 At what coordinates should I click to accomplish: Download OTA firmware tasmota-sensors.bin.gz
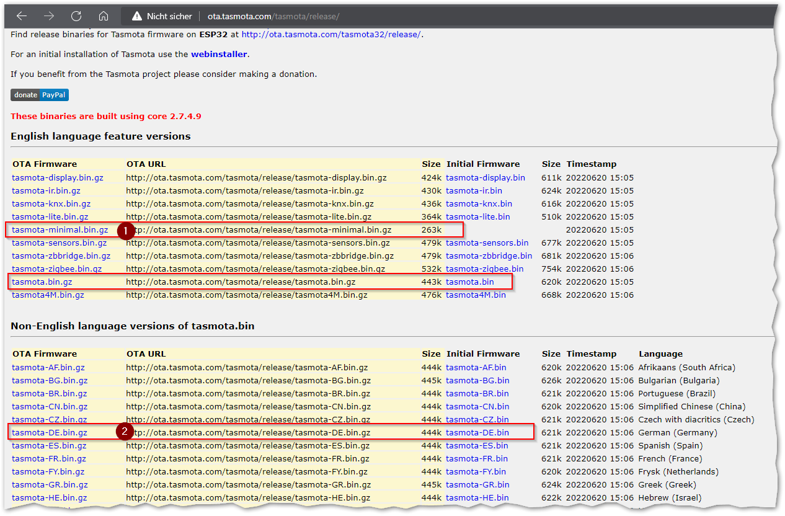tap(59, 243)
